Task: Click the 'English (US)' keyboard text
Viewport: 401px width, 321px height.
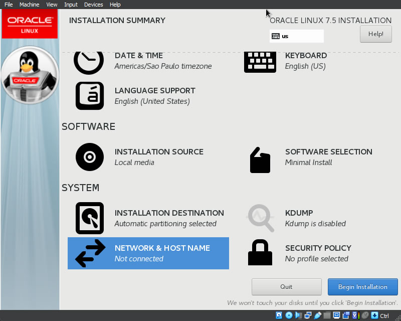Action: point(305,66)
